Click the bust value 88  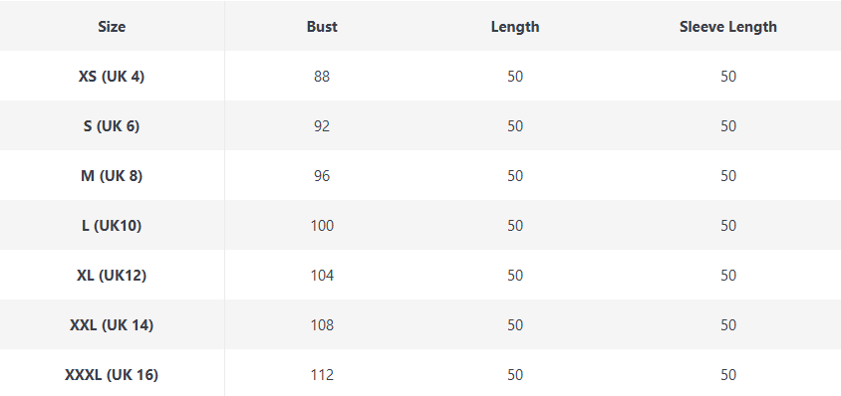(322, 77)
